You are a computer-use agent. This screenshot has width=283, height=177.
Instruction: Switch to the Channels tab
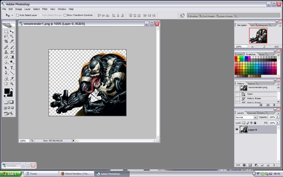click(x=251, y=113)
